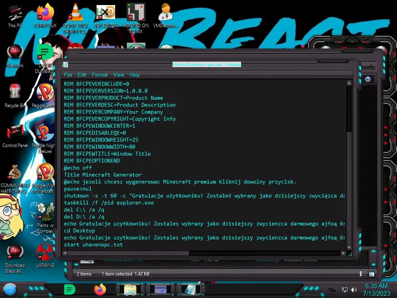The height and width of the screenshot is (298, 397).
Task: Click the Notepad scroll right arrow
Action: tap(343, 253)
